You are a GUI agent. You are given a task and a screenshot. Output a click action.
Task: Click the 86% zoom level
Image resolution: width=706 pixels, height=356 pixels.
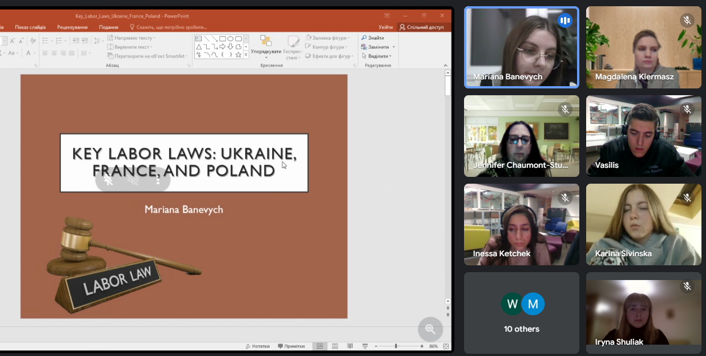pos(433,346)
